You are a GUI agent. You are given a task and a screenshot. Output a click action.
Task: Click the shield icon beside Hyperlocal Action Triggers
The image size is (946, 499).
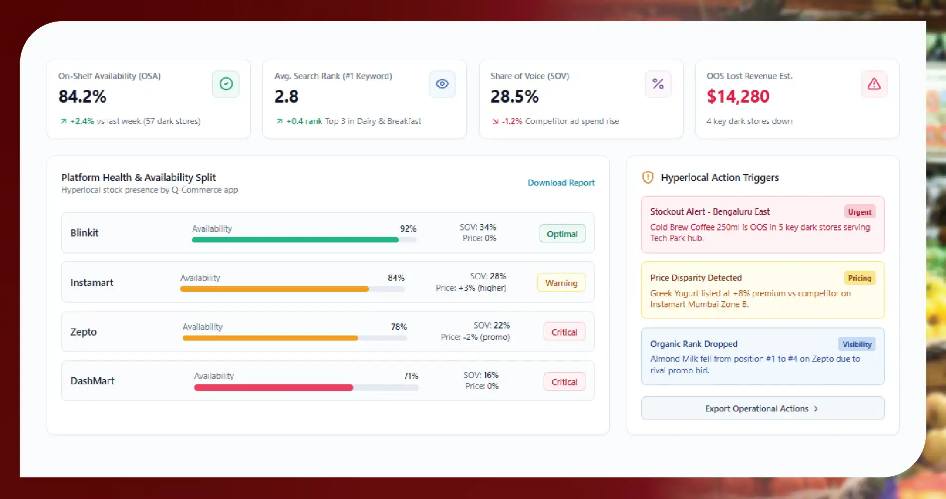(x=648, y=177)
